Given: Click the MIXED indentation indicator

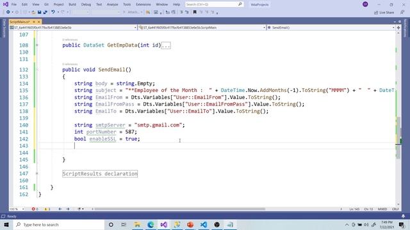Looking at the screenshot, I should pos(382,209).
